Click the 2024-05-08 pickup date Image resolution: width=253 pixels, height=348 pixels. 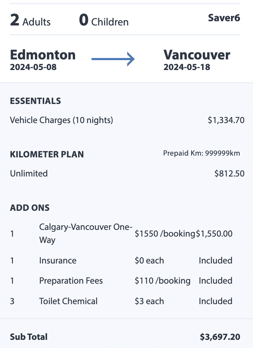(33, 67)
